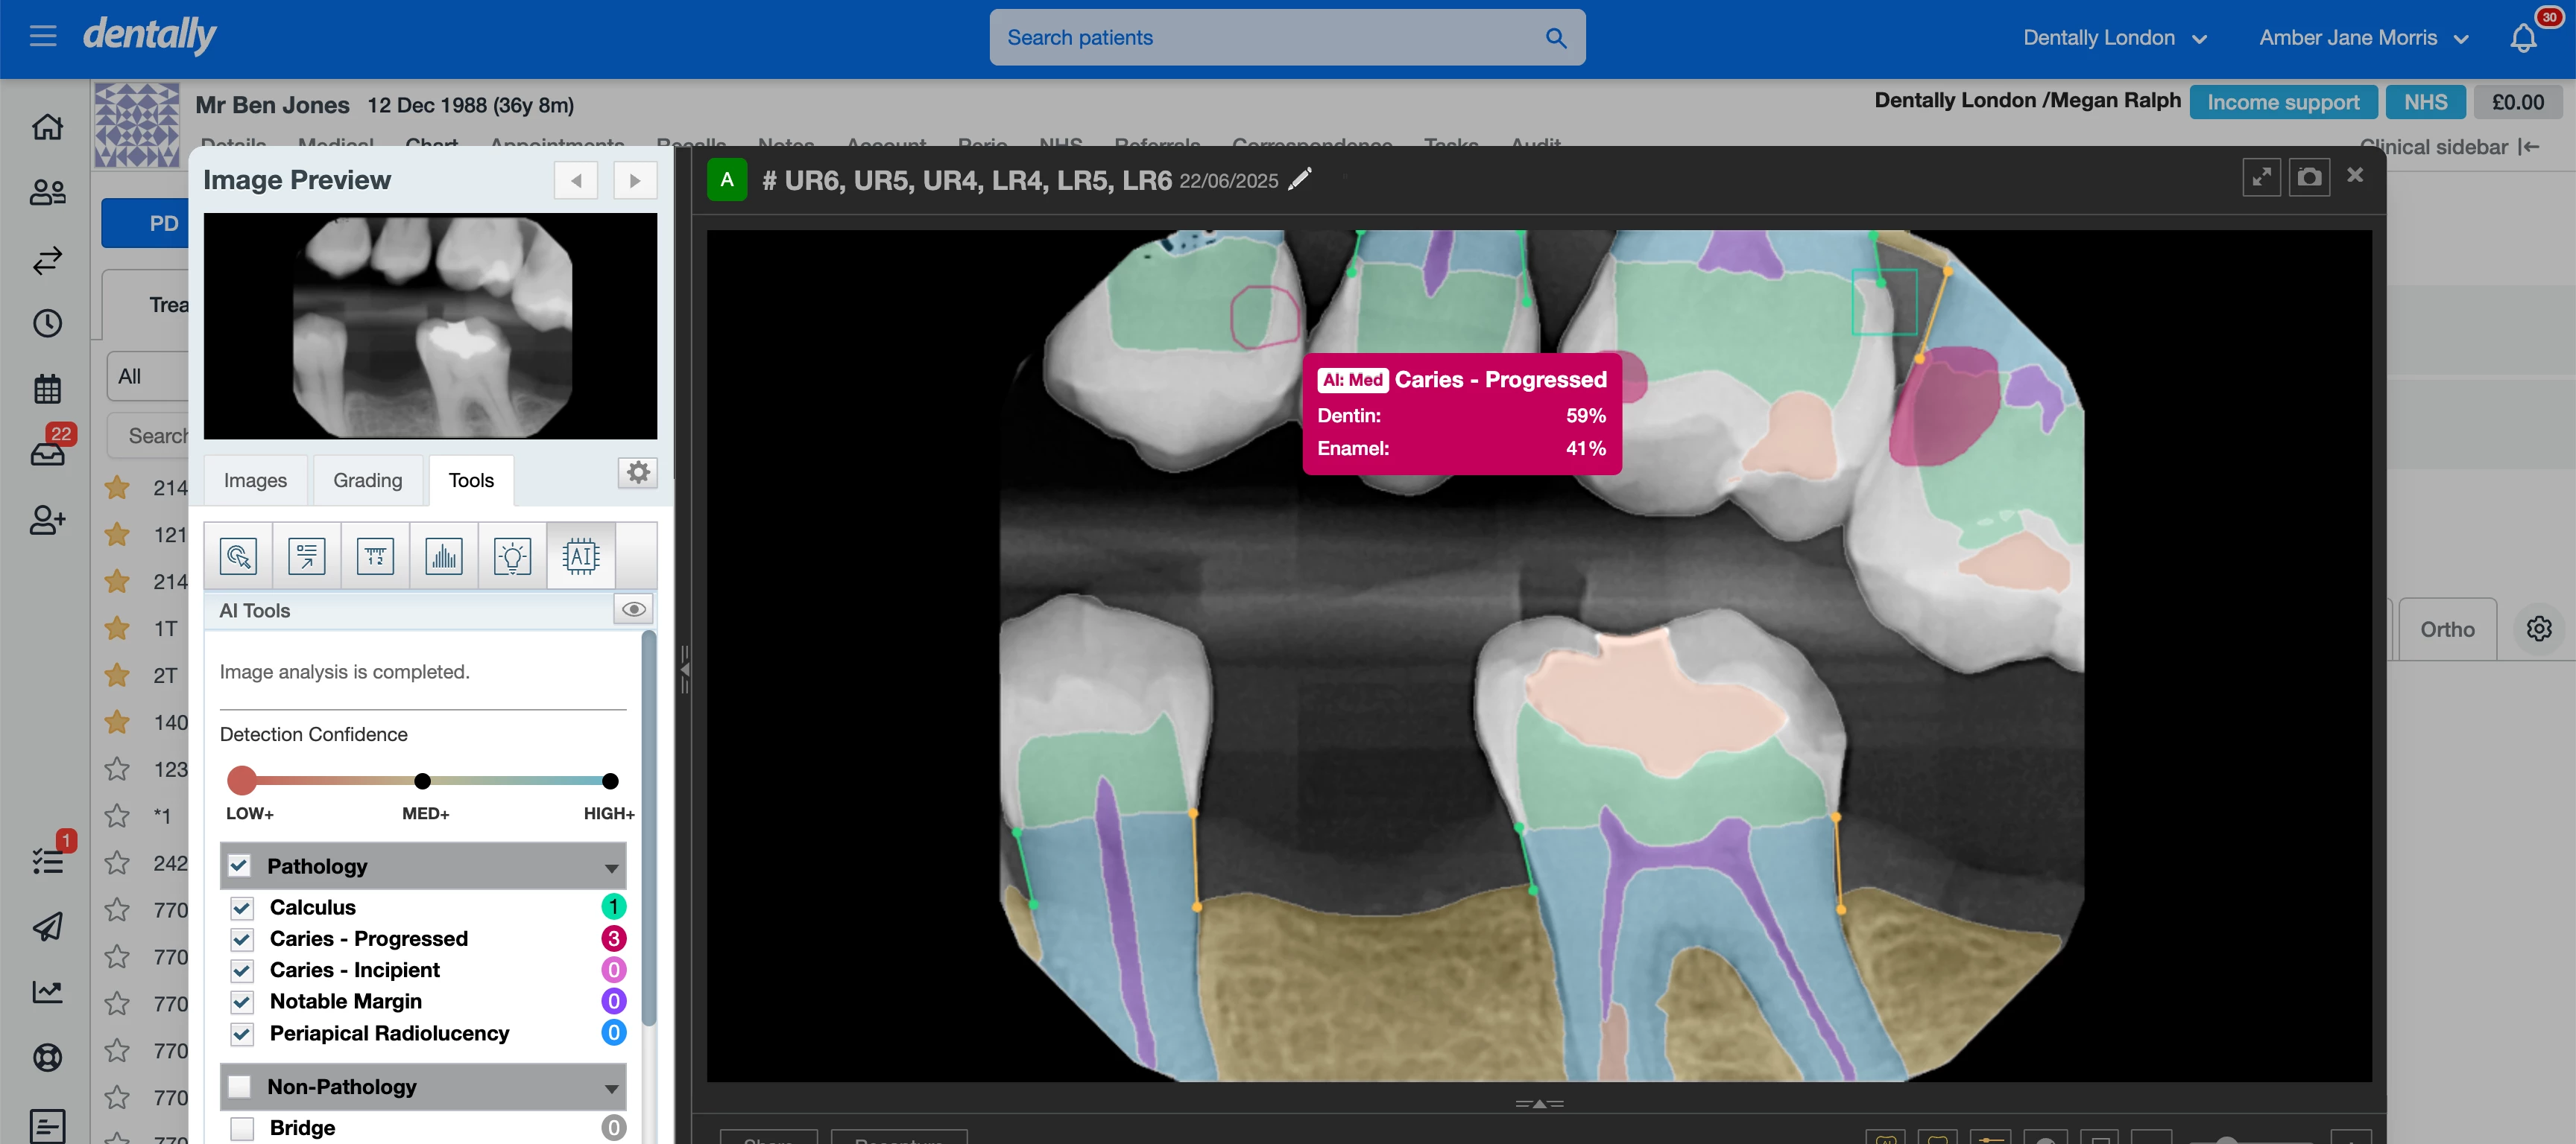
Task: Toggle AI Tools overlay visibility with the eye icon
Action: pyautogui.click(x=633, y=608)
